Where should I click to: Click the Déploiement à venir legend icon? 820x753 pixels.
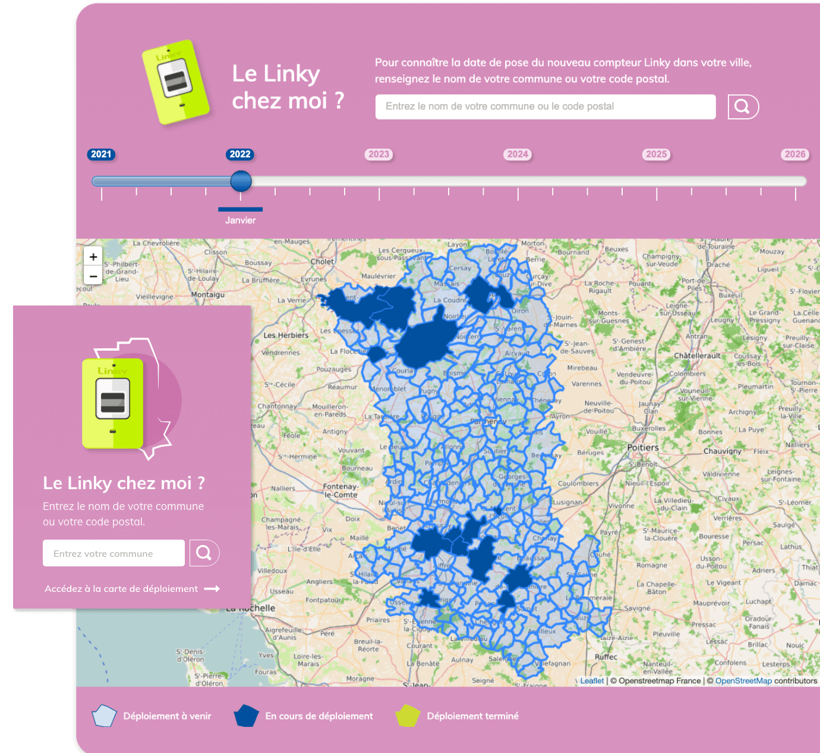pyautogui.click(x=104, y=716)
